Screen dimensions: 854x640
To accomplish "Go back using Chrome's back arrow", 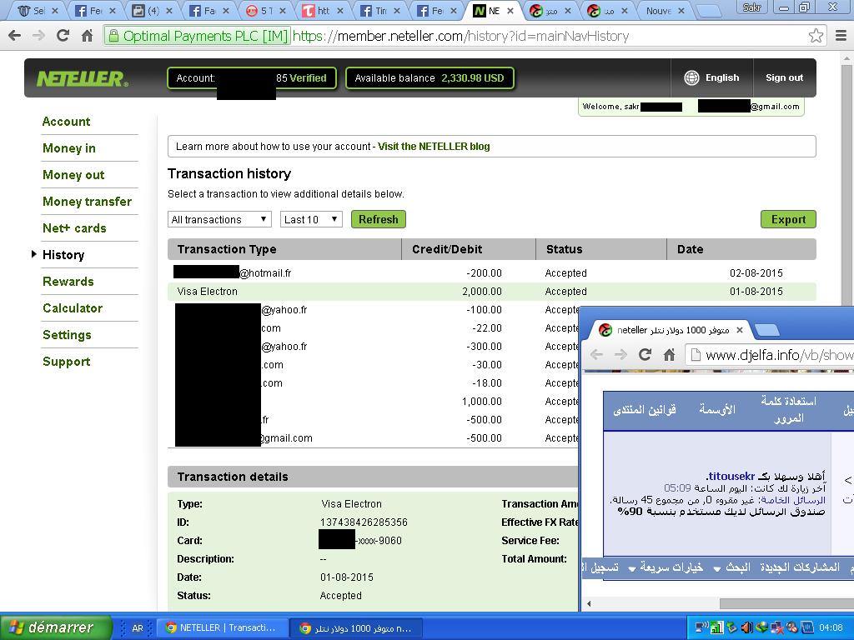I will point(15,36).
